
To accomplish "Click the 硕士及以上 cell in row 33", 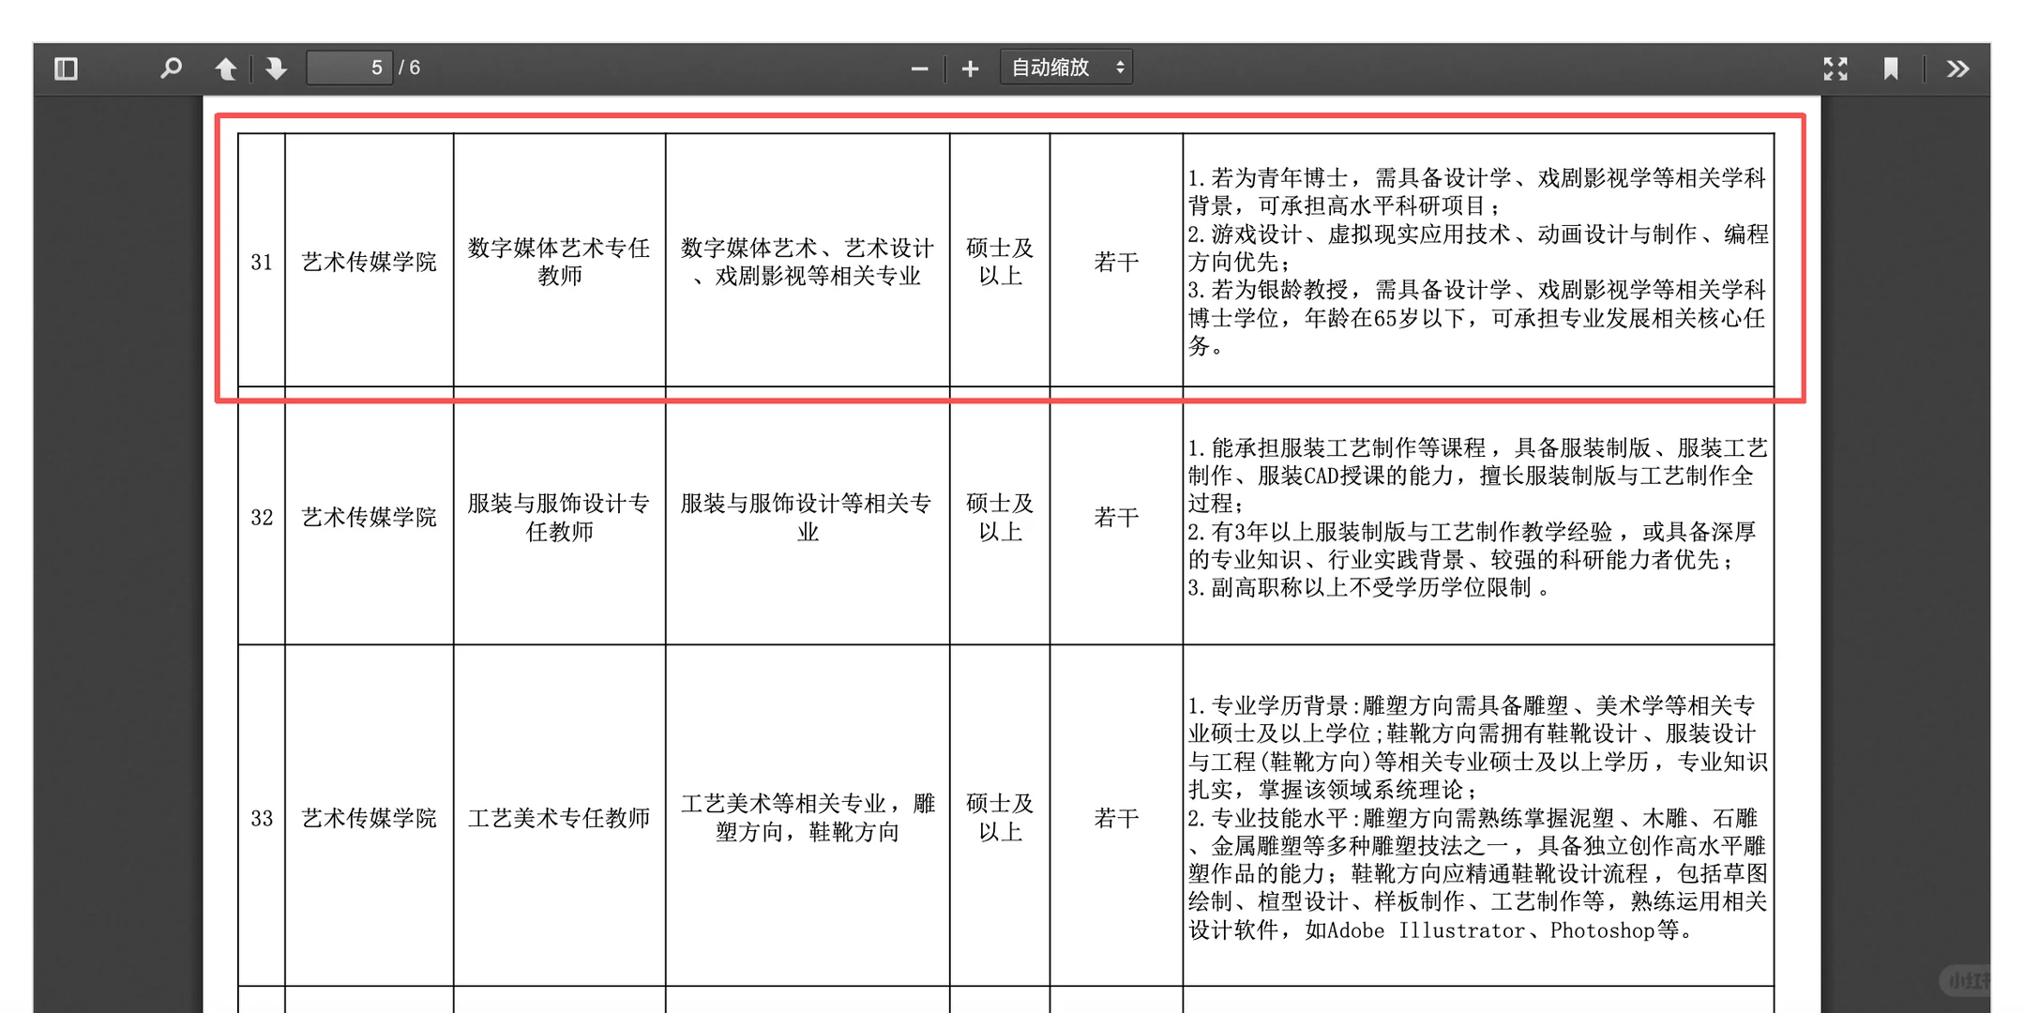I will [x=999, y=818].
